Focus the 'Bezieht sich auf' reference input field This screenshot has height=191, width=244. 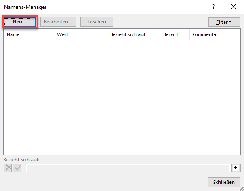(x=128, y=168)
